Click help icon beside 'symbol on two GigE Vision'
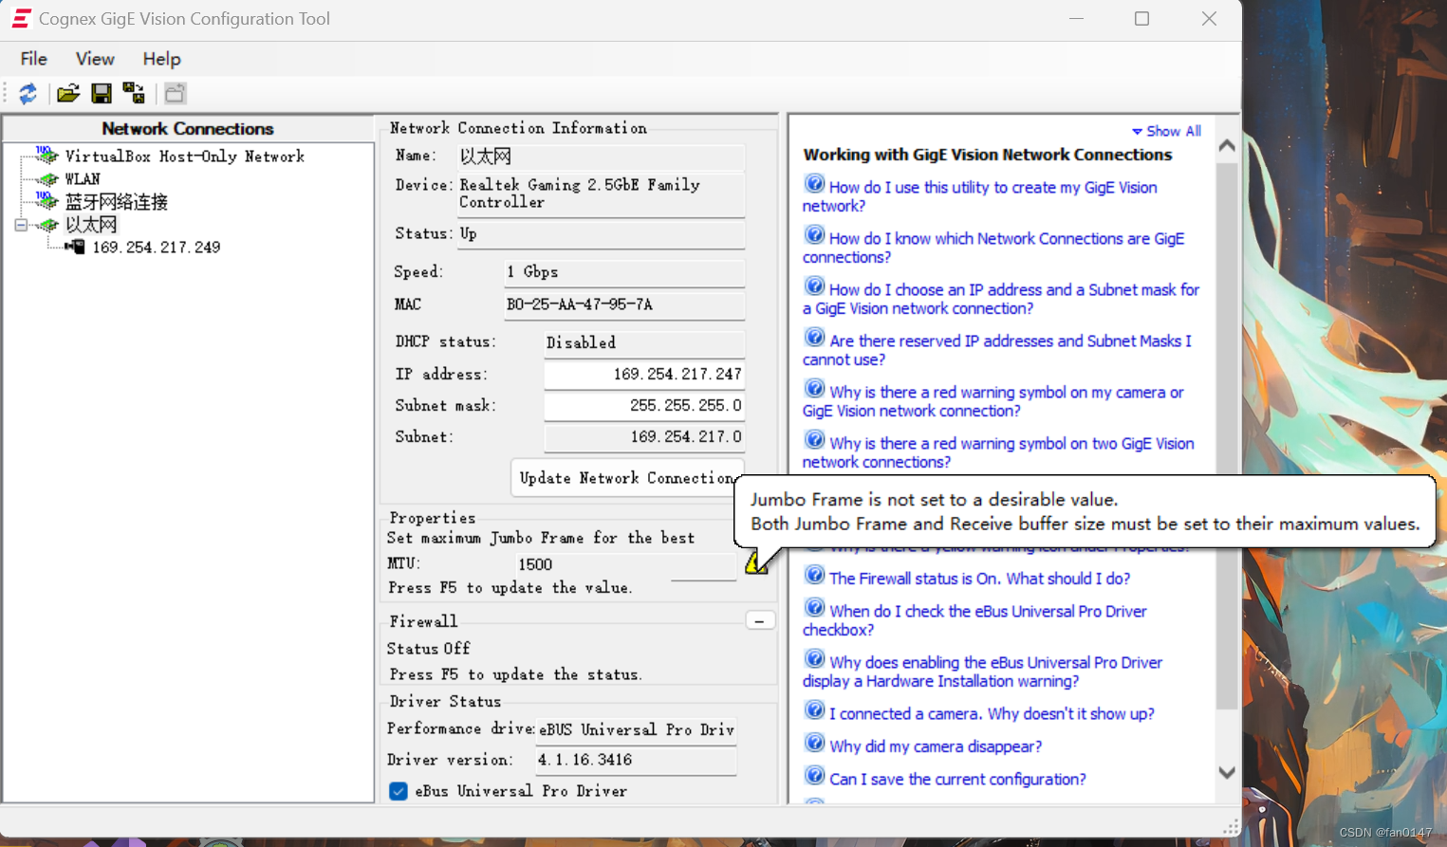Screen dimensions: 1447x847 point(814,440)
